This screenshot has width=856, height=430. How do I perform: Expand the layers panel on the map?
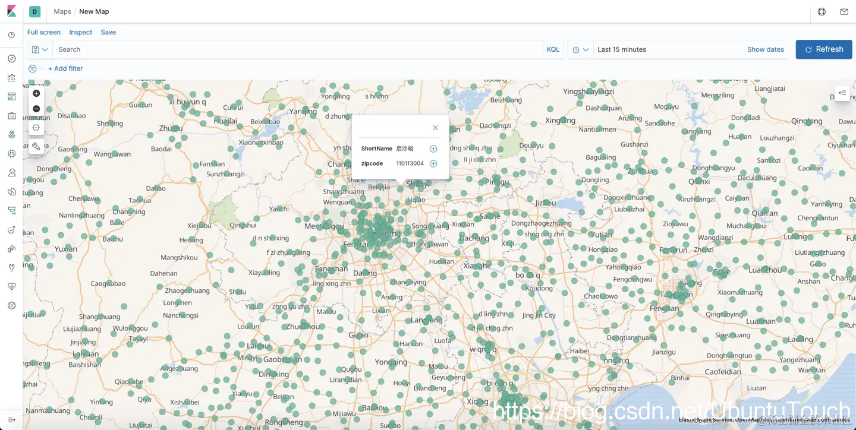[842, 93]
